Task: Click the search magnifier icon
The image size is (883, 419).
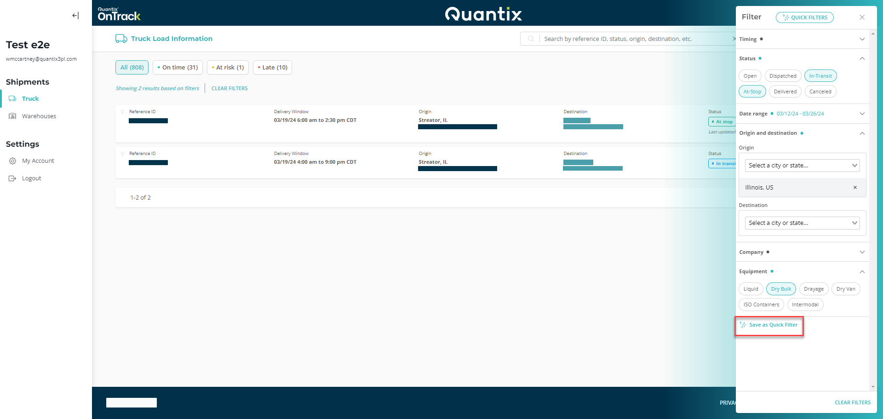Action: coord(531,39)
